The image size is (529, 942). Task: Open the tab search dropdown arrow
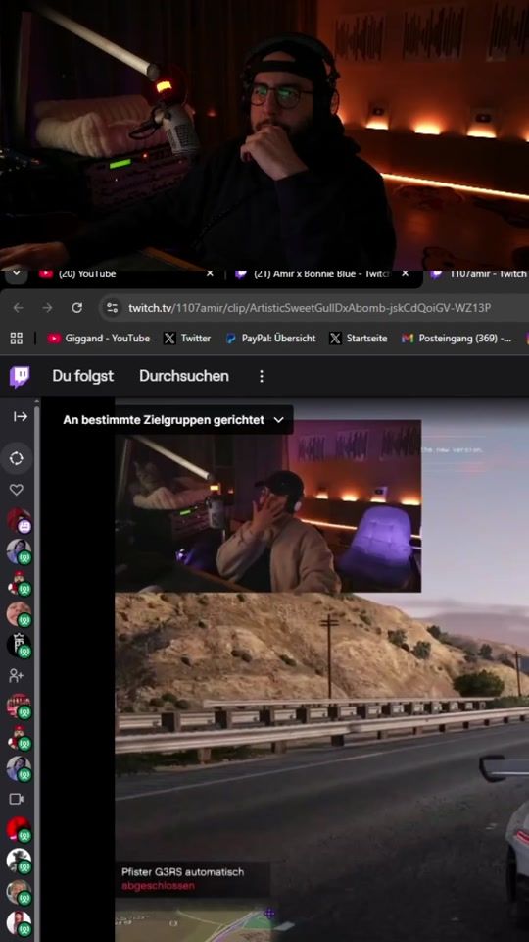click(17, 274)
